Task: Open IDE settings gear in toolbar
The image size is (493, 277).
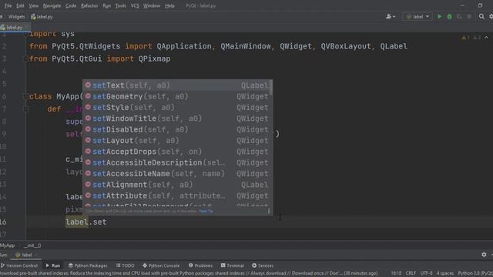Action: pos(491,17)
